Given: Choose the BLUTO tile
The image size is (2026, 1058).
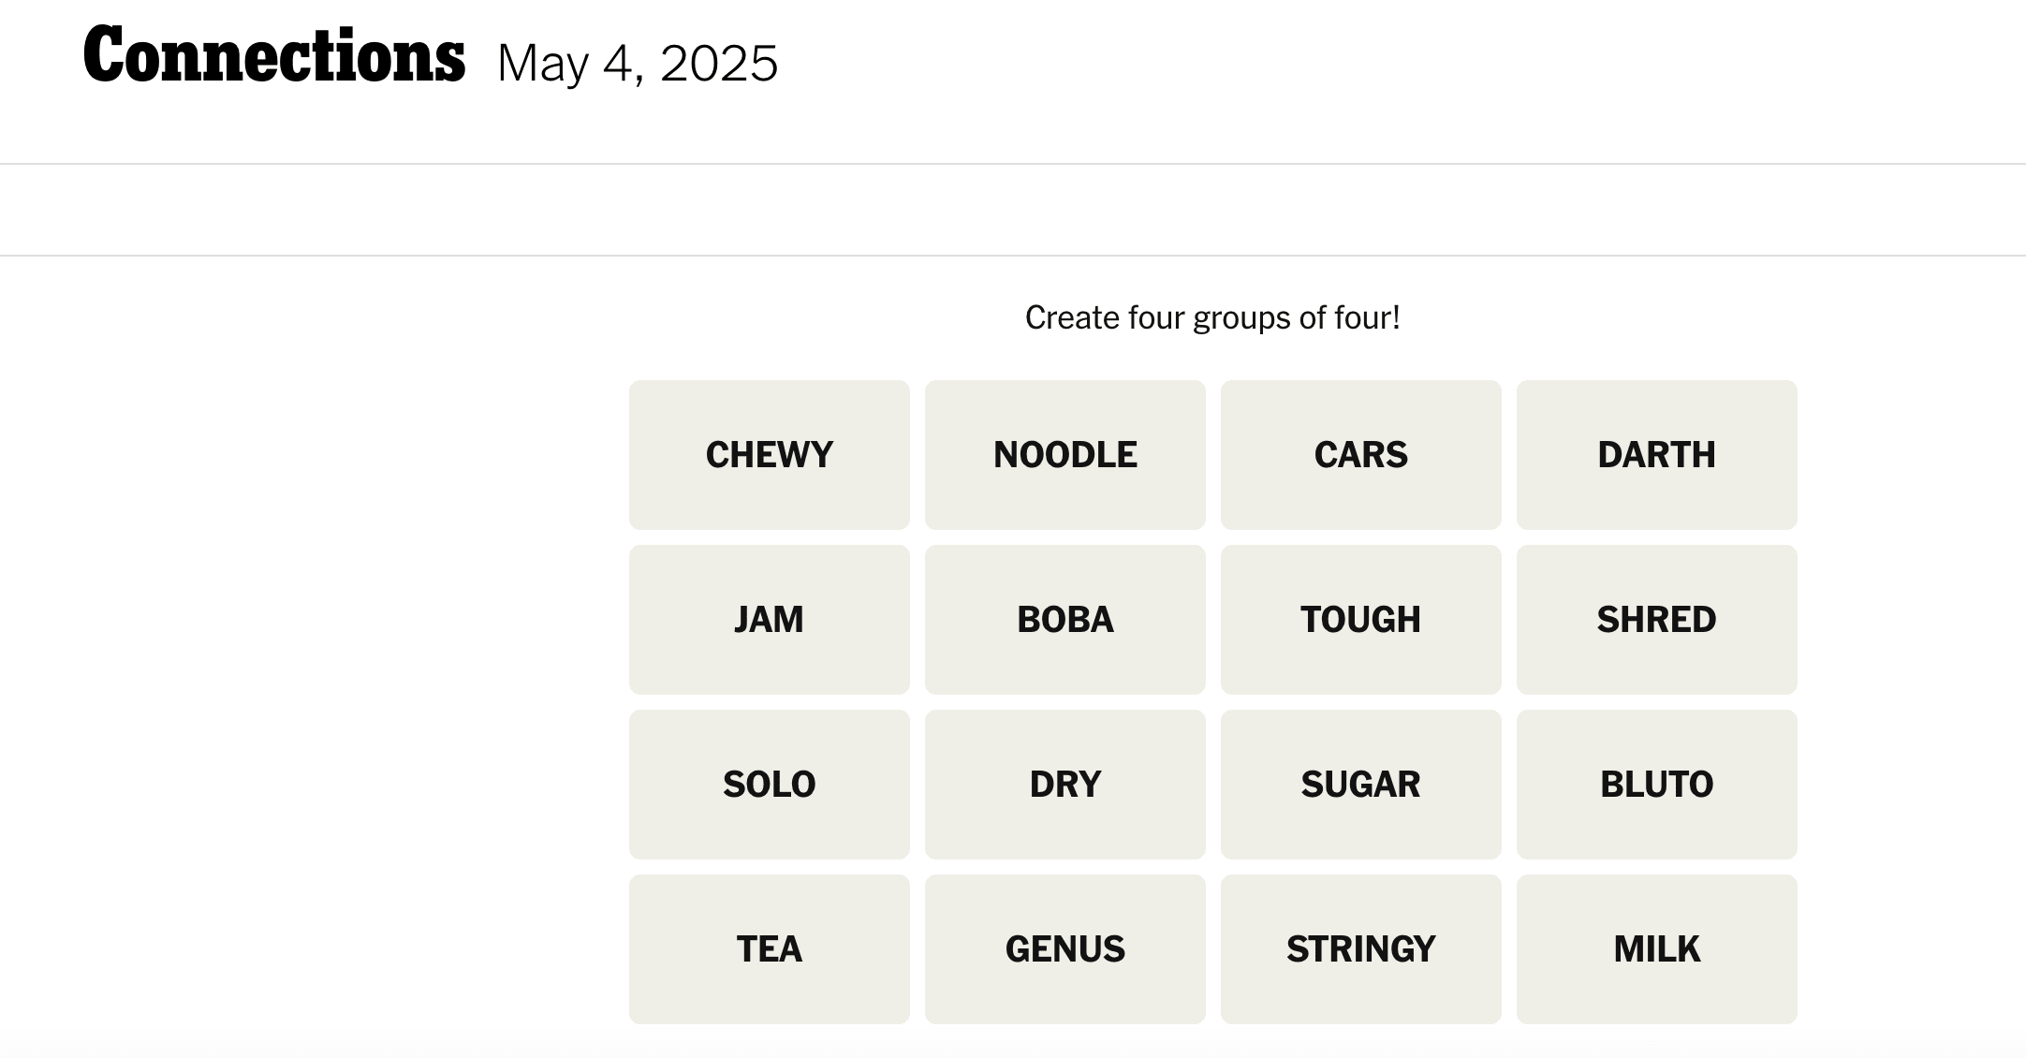Looking at the screenshot, I should pos(1656,785).
